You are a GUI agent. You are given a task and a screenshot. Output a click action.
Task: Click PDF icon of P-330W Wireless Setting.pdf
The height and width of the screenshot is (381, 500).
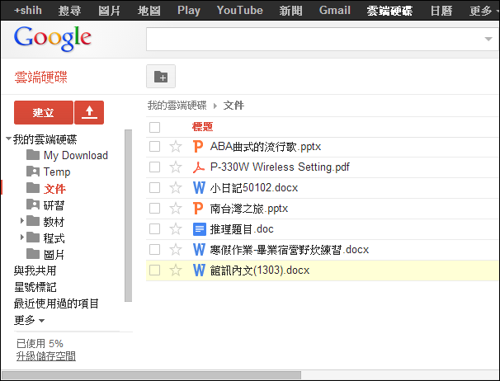coord(198,167)
